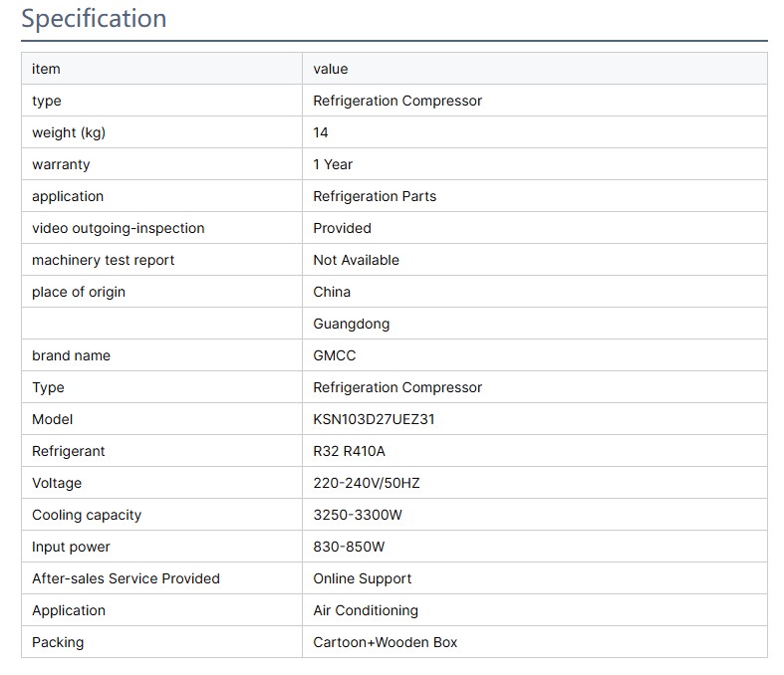The image size is (784, 675).
Task: Click the 'After-sales Service Provided' label
Action: pyautogui.click(x=126, y=578)
